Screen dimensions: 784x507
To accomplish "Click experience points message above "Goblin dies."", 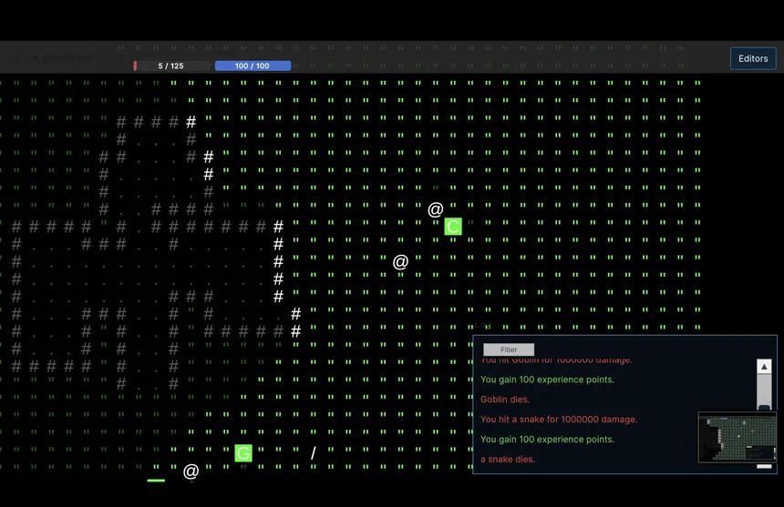I will 547,380.
